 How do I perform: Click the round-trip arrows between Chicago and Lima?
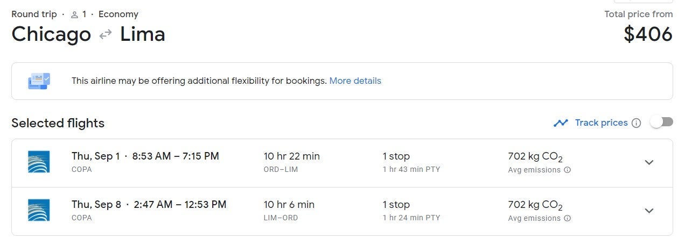(x=106, y=34)
